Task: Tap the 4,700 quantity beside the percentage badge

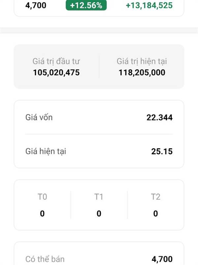Action: [x=36, y=5]
